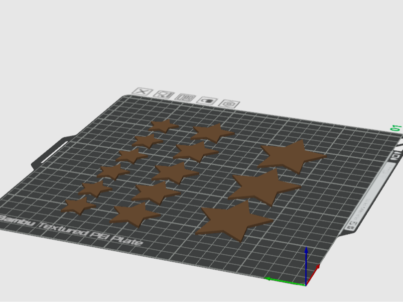
Task: Select the rearmost small star
Action: [x=163, y=126]
